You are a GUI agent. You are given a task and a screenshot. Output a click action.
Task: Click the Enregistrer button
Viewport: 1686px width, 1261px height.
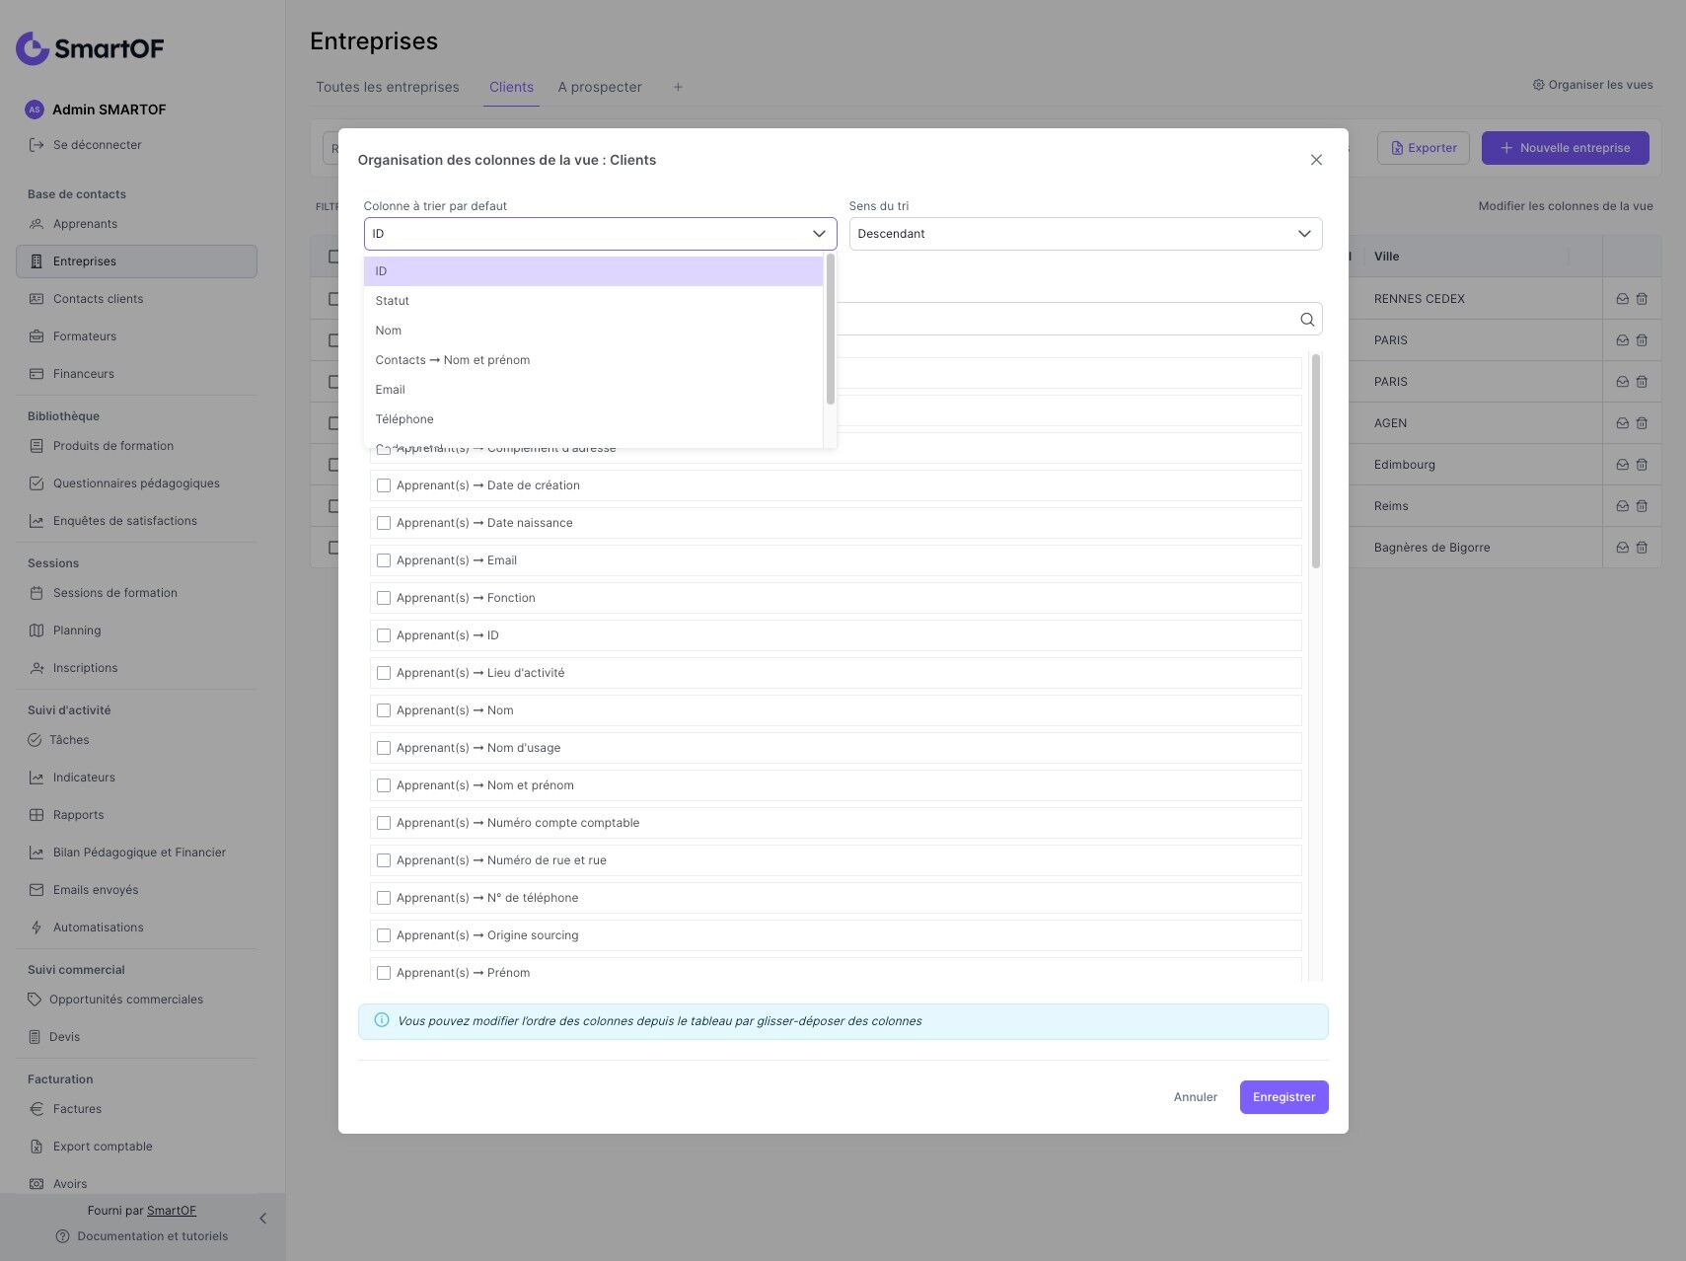(x=1283, y=1097)
